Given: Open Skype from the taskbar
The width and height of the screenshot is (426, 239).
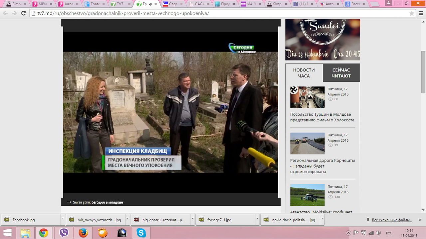Looking at the screenshot, I should (141, 233).
